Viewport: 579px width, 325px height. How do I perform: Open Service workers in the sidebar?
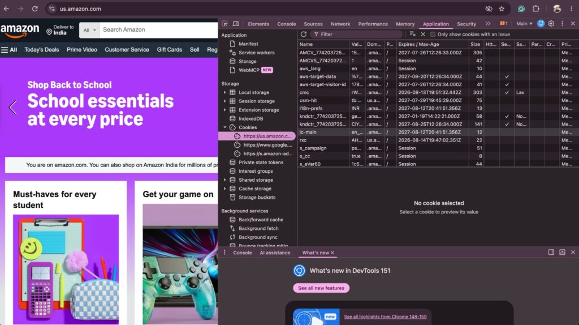(256, 53)
